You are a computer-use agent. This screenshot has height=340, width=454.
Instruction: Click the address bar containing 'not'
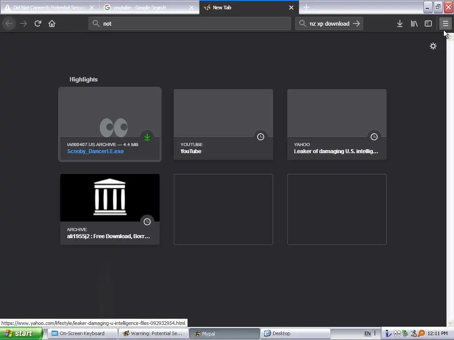[190, 23]
